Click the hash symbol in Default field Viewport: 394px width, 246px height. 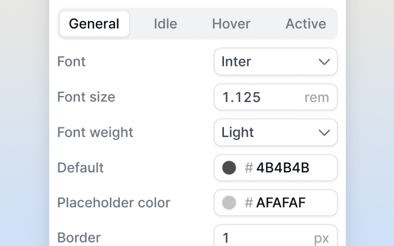pos(249,168)
